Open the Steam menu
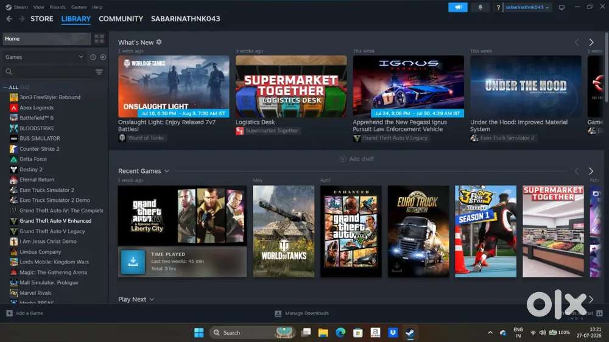The height and width of the screenshot is (342, 609). pos(21,7)
